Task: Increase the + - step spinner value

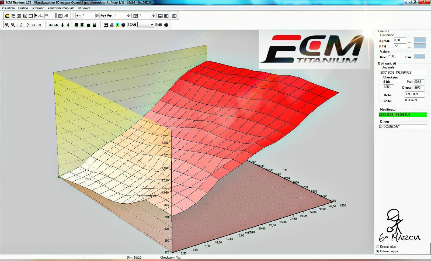Action: click(x=97, y=14)
